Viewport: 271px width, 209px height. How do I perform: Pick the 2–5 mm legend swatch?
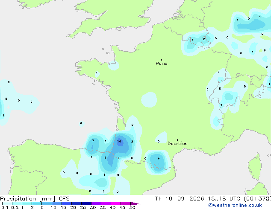[37, 203]
